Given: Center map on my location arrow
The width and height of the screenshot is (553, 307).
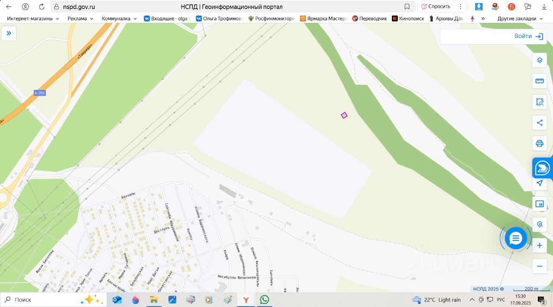Looking at the screenshot, I should pyautogui.click(x=539, y=183).
